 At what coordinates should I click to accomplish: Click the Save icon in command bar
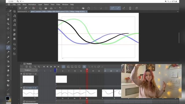click(51, 8)
